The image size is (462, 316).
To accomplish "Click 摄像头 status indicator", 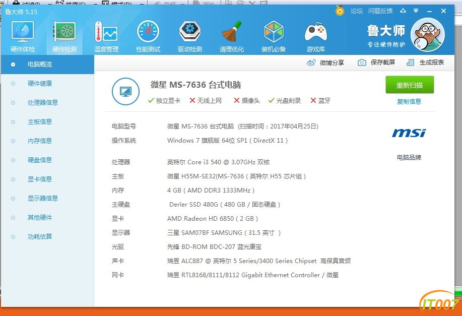I will tap(246, 101).
